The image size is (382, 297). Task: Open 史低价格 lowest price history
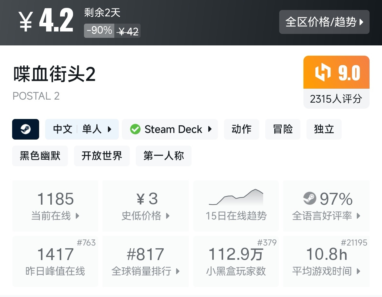pos(146,206)
